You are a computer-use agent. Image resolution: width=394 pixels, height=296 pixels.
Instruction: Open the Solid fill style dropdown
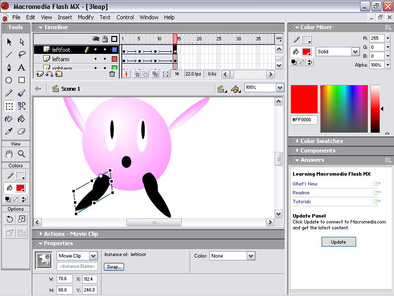pos(355,52)
